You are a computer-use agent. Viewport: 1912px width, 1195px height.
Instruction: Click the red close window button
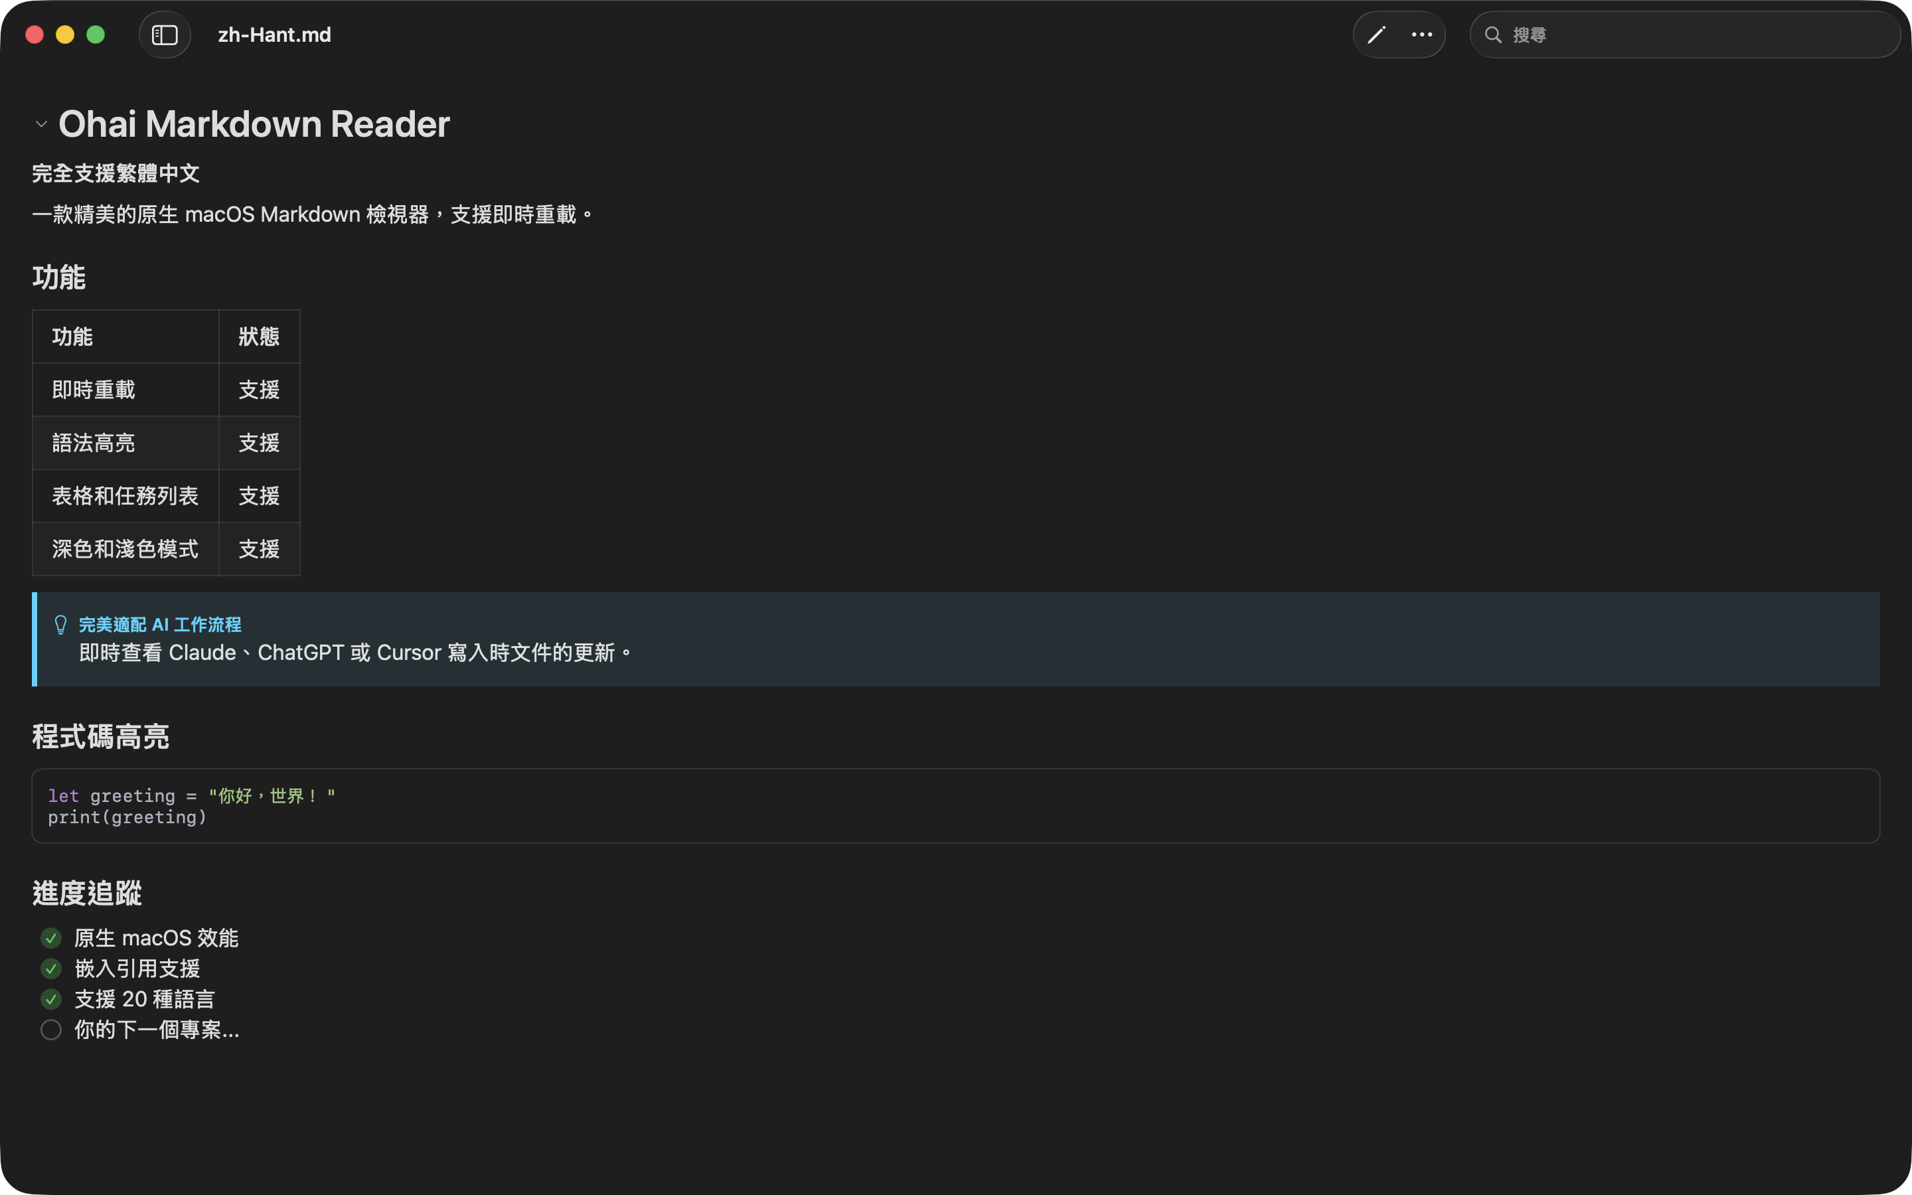pos(35,35)
